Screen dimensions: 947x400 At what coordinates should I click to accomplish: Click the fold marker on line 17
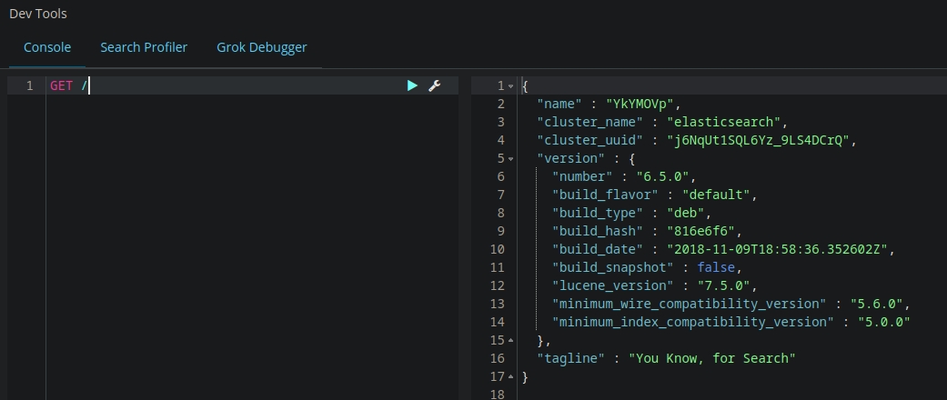click(510, 377)
